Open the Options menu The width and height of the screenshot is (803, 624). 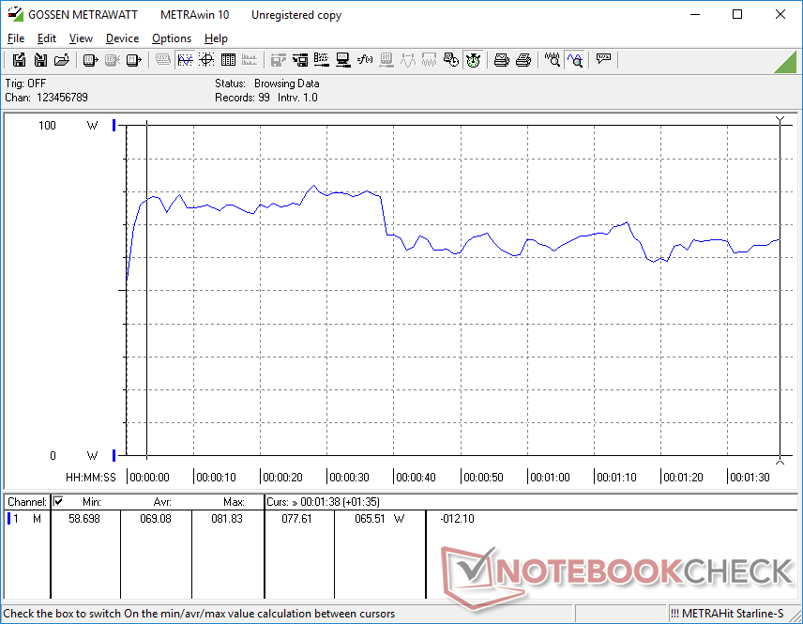(172, 38)
